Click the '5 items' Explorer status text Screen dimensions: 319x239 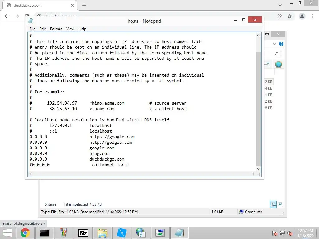[x=51, y=204]
